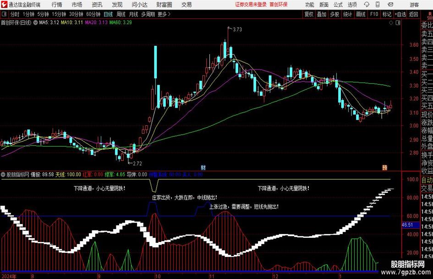This screenshot has width=433, height=279.
Task: Click the 证券交易未登录 login link
Action: (251, 5)
